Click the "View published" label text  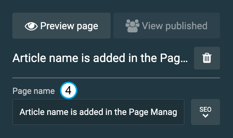174,26
